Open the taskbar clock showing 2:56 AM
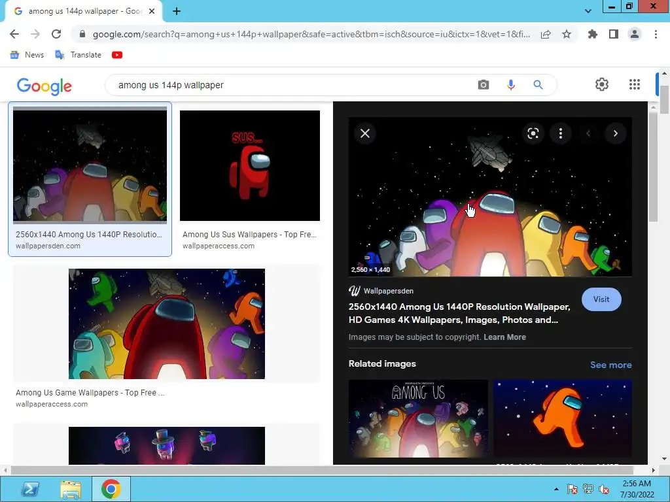670x502 pixels. pyautogui.click(x=637, y=489)
